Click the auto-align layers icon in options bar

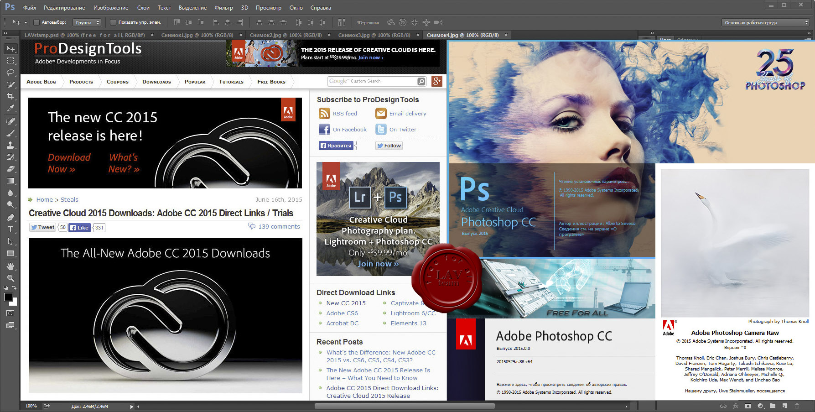pos(342,22)
